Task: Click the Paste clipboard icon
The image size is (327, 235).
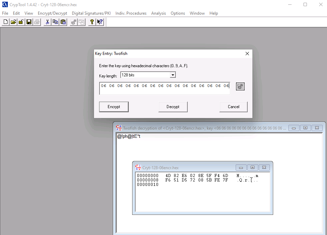Action: [x=63, y=22]
